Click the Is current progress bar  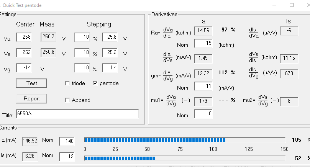click(184, 158)
